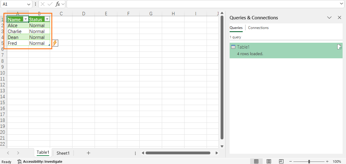Switch to Page Layout view

pyautogui.click(x=269, y=162)
